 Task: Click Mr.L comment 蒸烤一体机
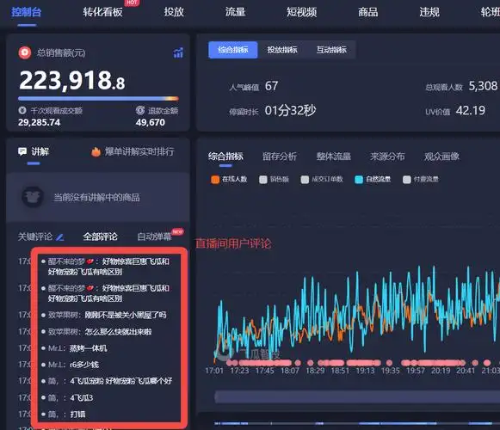coord(89,348)
